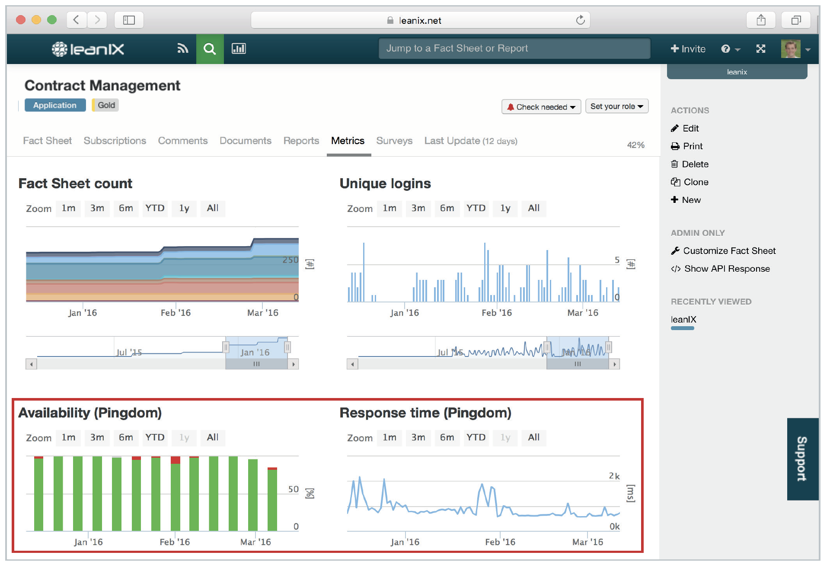Open the Check needed dropdown
This screenshot has height=565, width=830.
541,107
